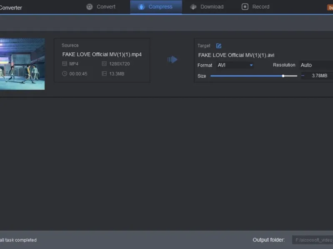
Task: Click the MP4 format icon in Source
Action: (65, 63)
